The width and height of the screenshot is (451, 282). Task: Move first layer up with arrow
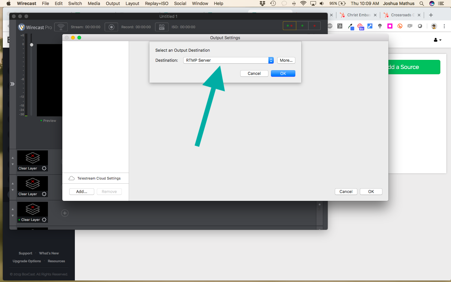click(13, 158)
